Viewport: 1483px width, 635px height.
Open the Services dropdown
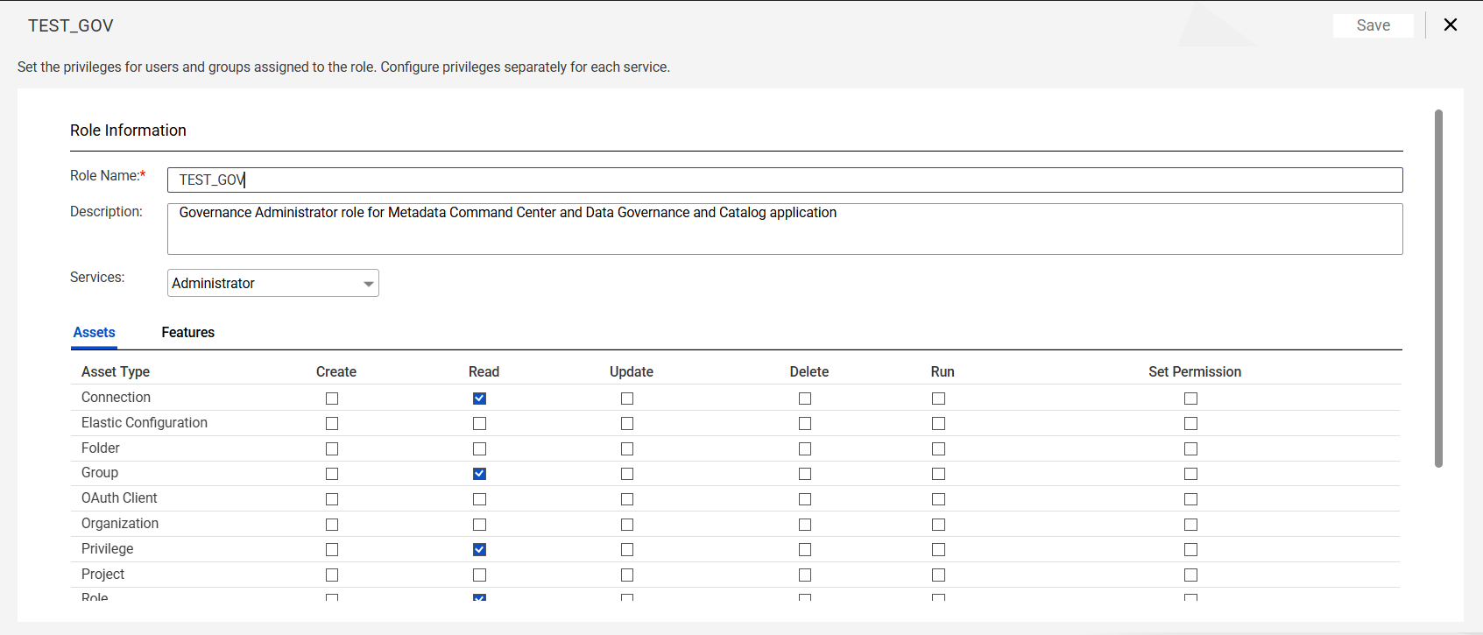point(273,283)
